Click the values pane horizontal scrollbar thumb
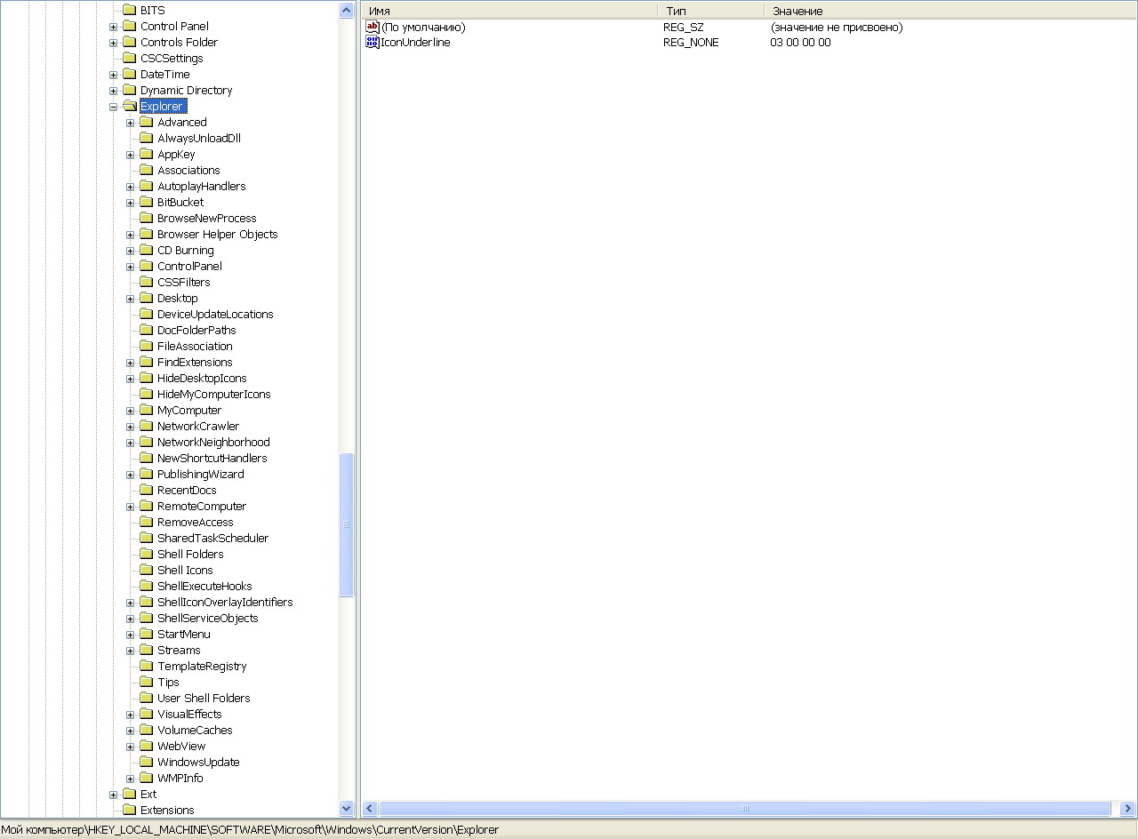The image size is (1138, 839). [x=745, y=809]
